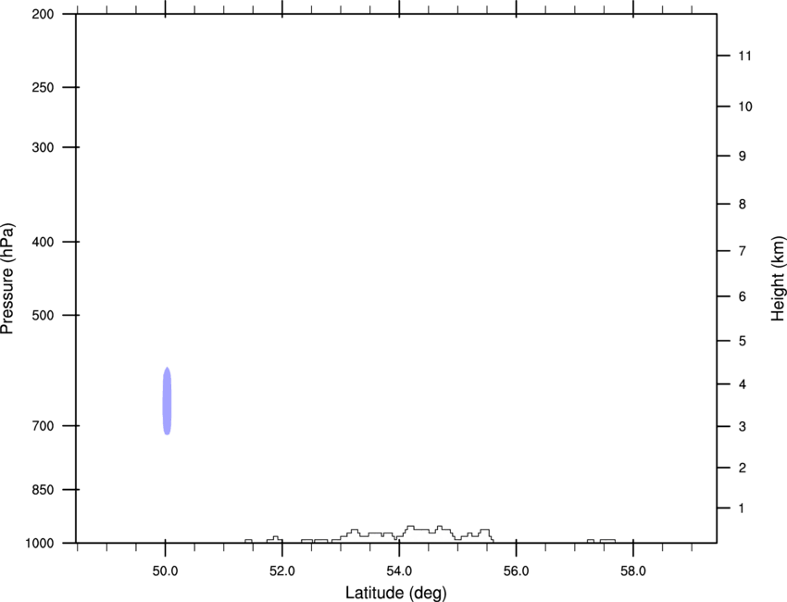This screenshot has width=787, height=602.
Task: Click height tick label '4'
Action: point(743,384)
